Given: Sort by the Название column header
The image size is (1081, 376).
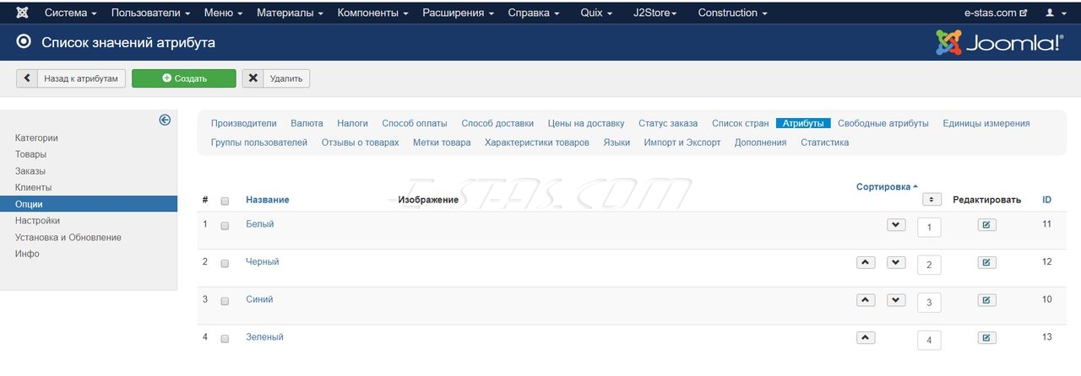Looking at the screenshot, I should pos(268,200).
